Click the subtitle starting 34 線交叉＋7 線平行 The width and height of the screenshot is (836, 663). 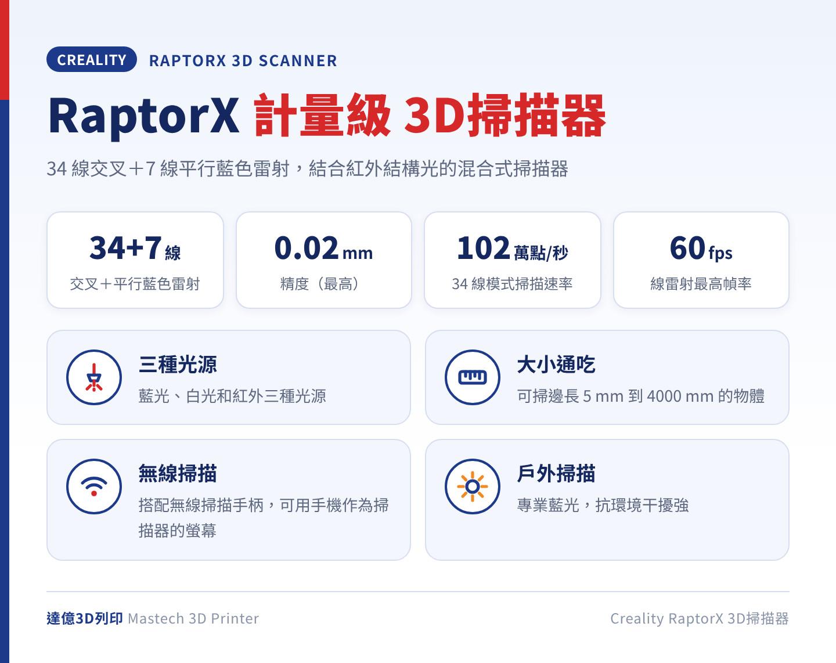tap(307, 169)
